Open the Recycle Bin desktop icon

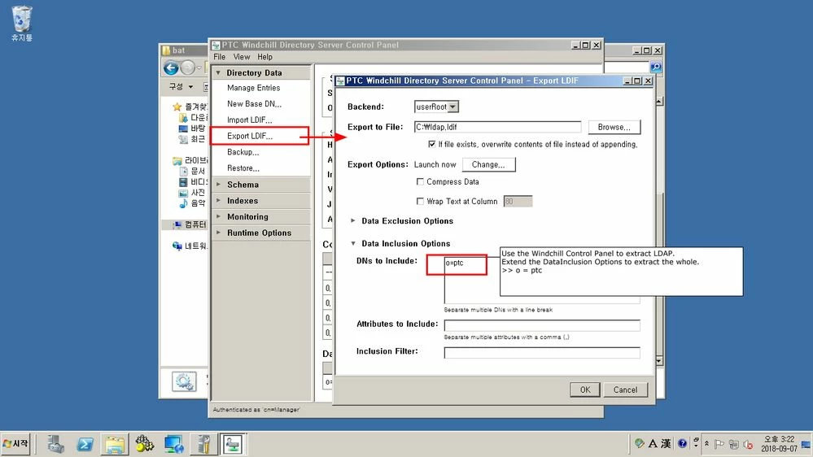(21, 24)
